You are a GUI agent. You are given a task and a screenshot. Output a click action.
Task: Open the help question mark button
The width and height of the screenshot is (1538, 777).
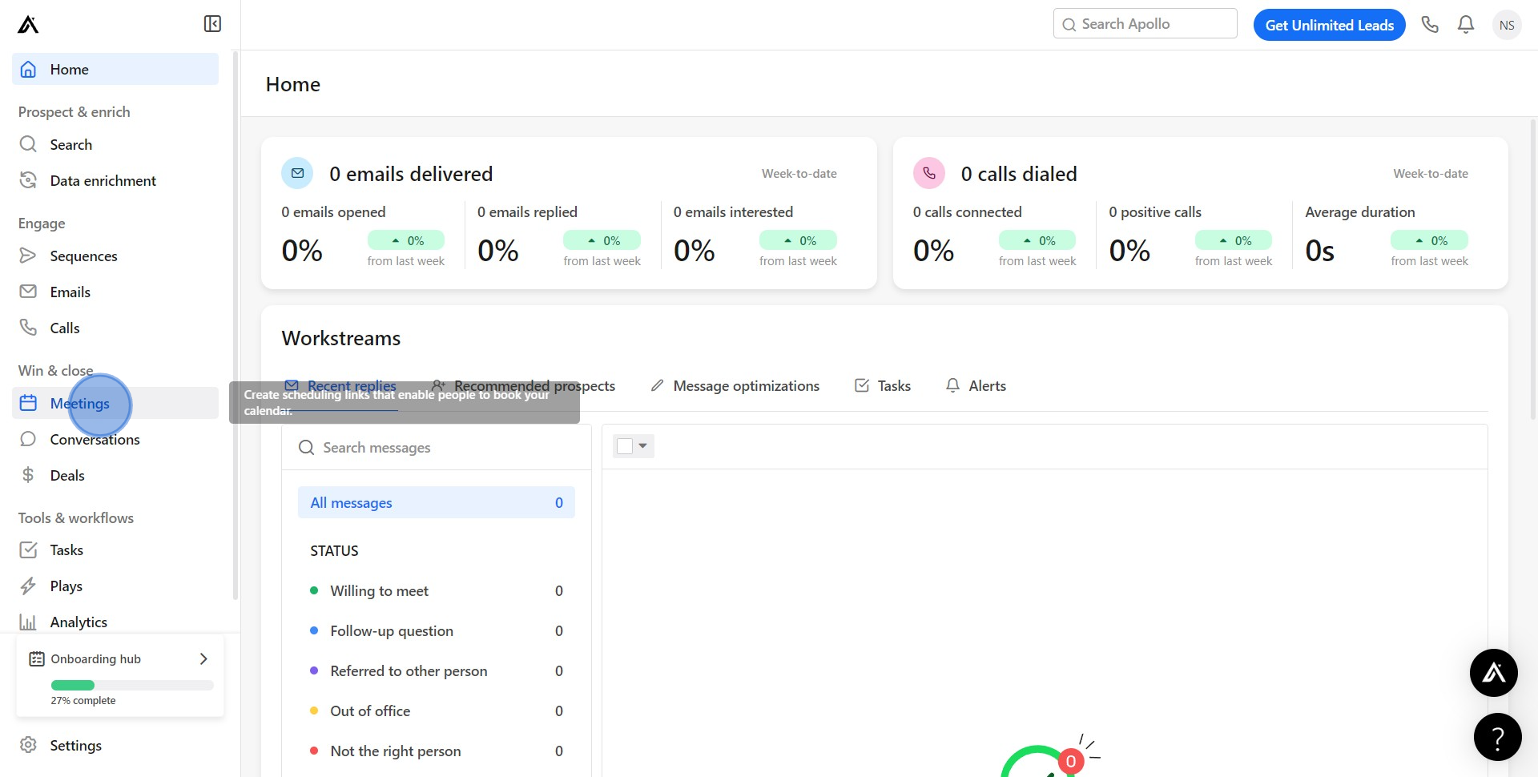pos(1497,737)
